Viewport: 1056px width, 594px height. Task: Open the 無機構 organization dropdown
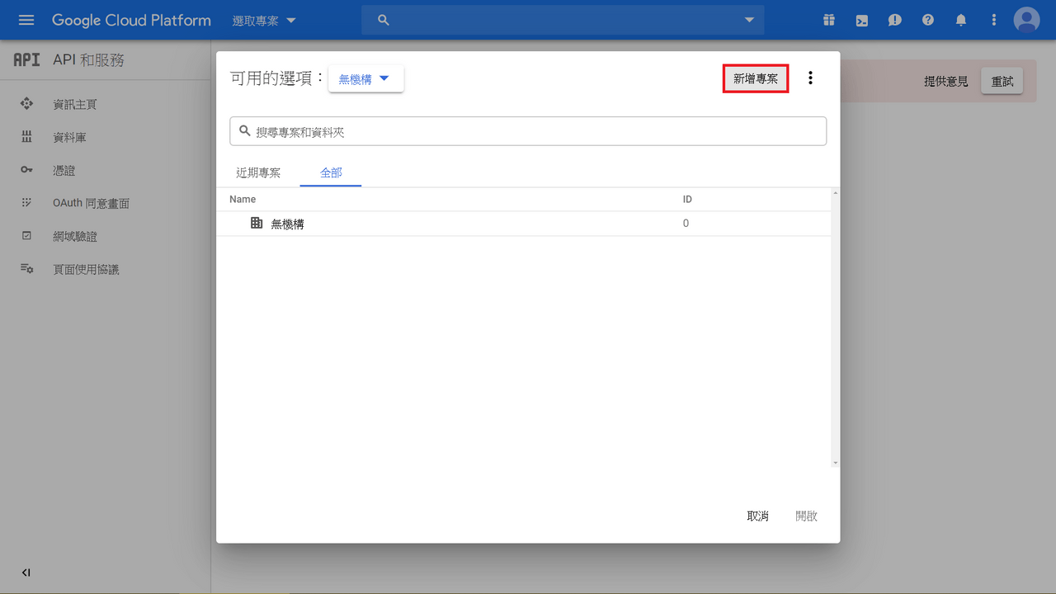(365, 79)
